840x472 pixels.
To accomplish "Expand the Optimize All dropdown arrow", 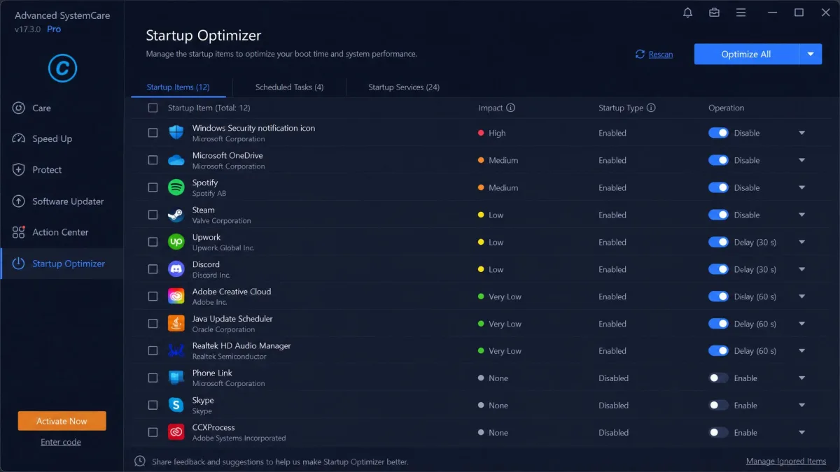I will pos(811,54).
